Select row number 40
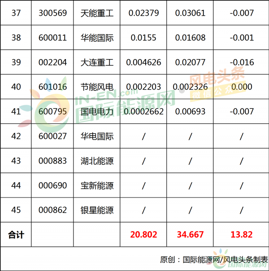The image size is (269, 271). [16, 87]
